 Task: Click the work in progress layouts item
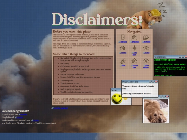pos(70,89)
